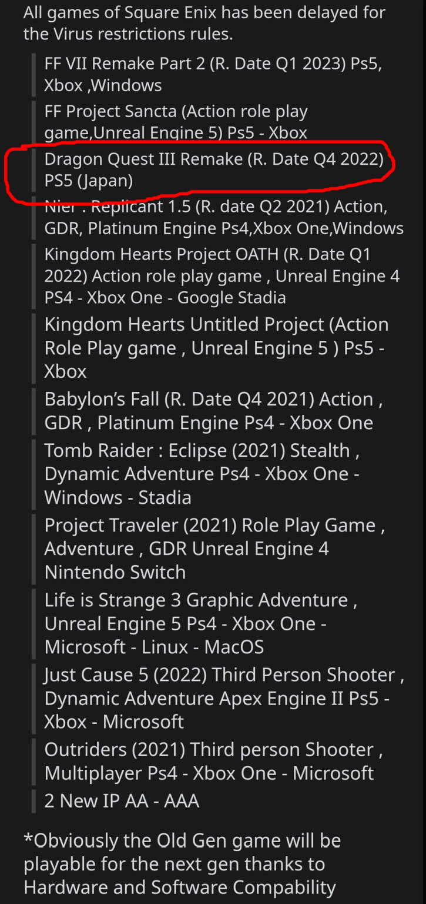Image resolution: width=426 pixels, height=904 pixels.
Task: Click the Old Gen compatibility footnote paragraph
Action: click(182, 863)
